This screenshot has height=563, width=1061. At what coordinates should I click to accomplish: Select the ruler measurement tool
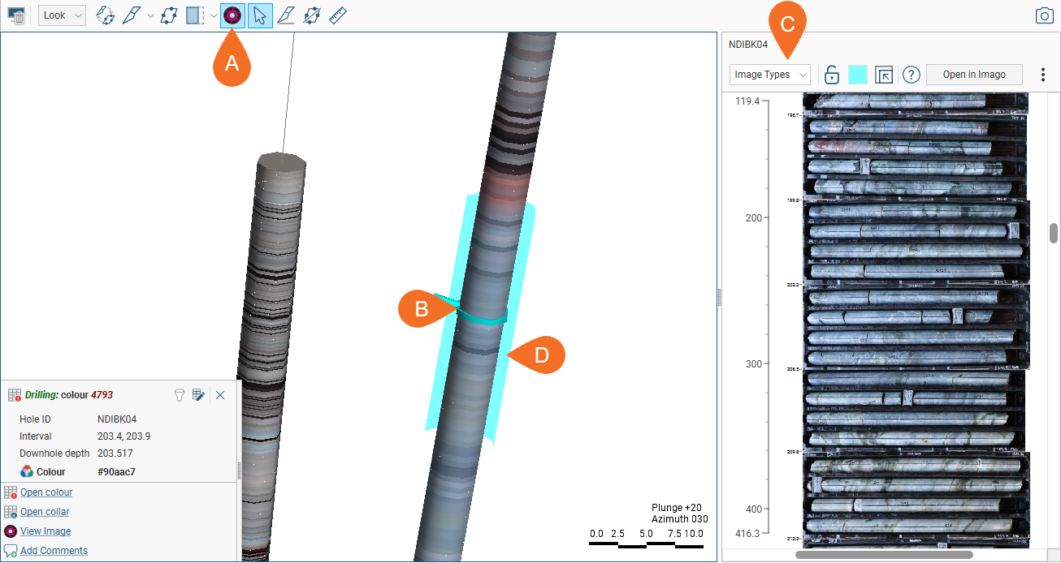click(x=339, y=15)
